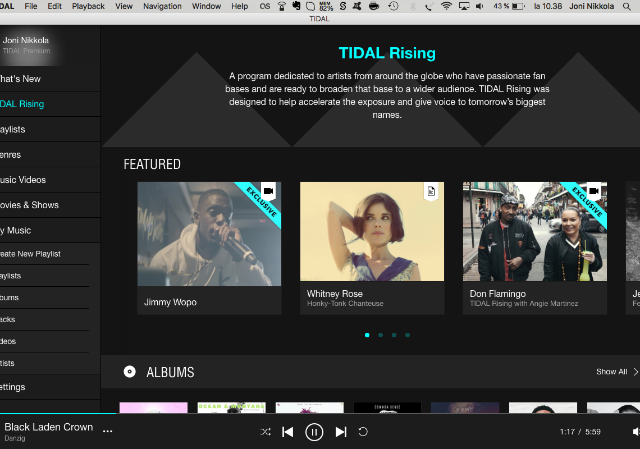Select the second carousel pagination dot
This screenshot has height=449, width=640.
click(x=381, y=335)
